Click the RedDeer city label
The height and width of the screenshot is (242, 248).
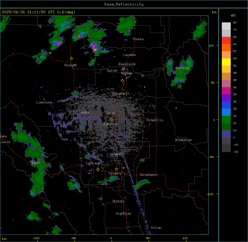point(127,73)
